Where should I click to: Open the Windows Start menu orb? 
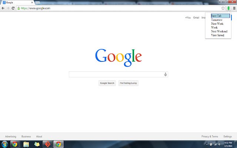pos(4,144)
